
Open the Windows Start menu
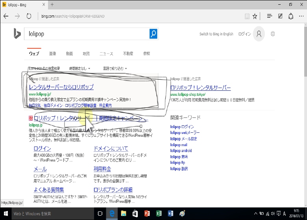pos(6,214)
